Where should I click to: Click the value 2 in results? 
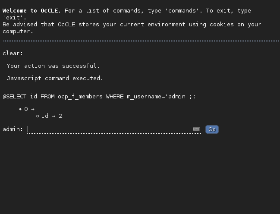click(60, 116)
